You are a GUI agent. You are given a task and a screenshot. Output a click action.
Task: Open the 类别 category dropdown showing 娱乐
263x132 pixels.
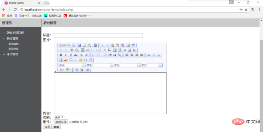[59, 117]
